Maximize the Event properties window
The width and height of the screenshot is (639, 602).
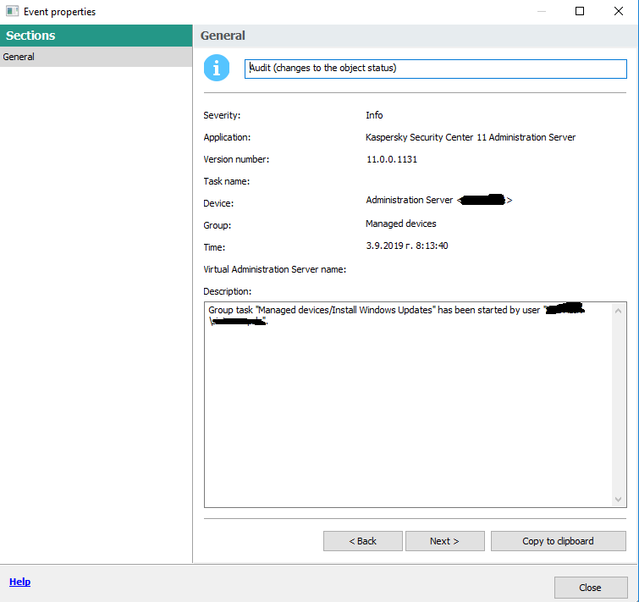tap(580, 11)
